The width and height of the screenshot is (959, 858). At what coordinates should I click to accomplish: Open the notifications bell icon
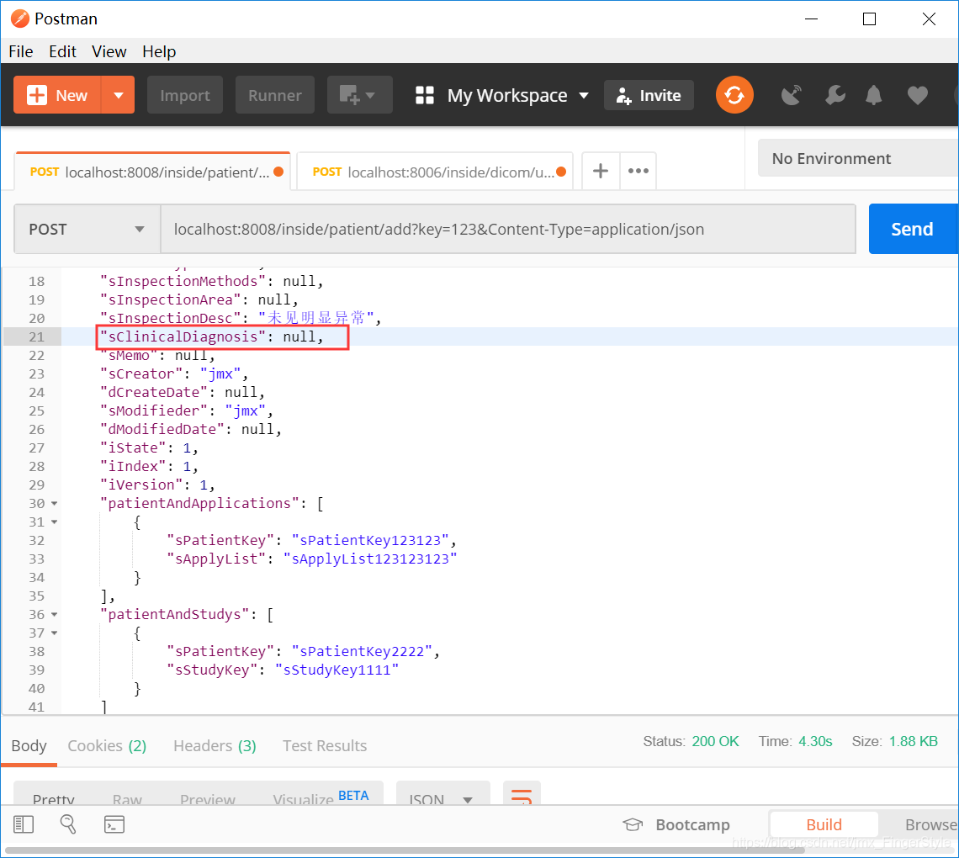pos(874,95)
